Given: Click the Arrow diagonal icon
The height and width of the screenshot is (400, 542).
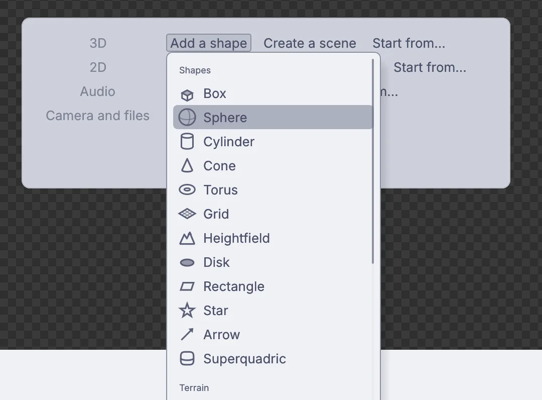Looking at the screenshot, I should pos(187,335).
